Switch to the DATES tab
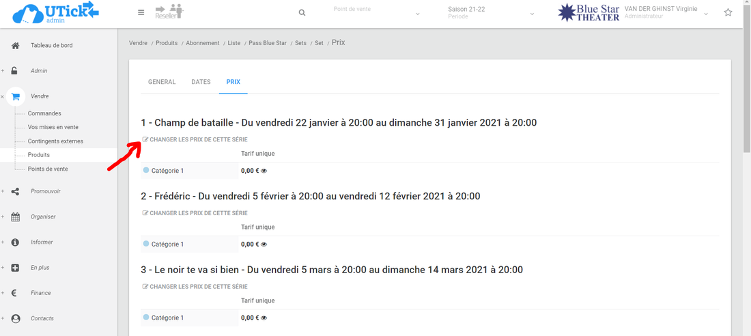 [x=201, y=82]
